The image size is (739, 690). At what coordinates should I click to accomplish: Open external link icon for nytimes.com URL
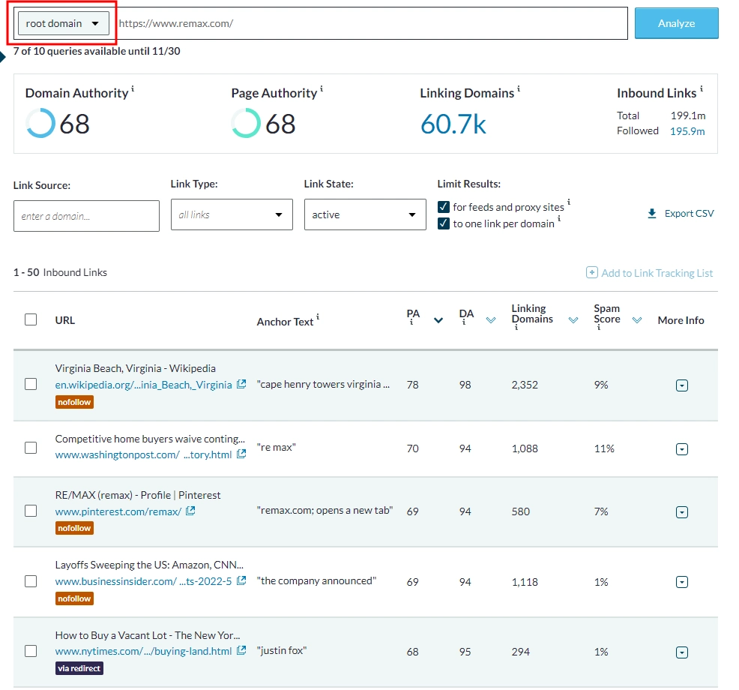(x=241, y=650)
